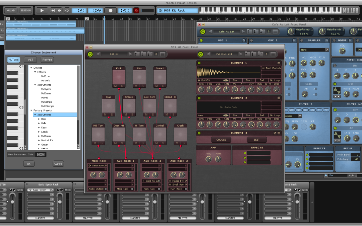Select MuSynth instrument in the tree
The height and width of the screenshot is (226, 362).
pos(46,89)
